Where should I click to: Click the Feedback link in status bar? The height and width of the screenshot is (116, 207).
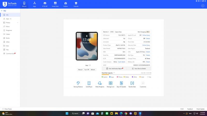point(190,109)
